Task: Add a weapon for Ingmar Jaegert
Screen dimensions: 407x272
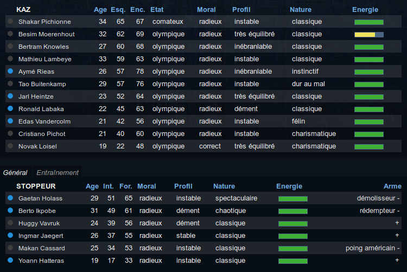Action: click(397, 235)
